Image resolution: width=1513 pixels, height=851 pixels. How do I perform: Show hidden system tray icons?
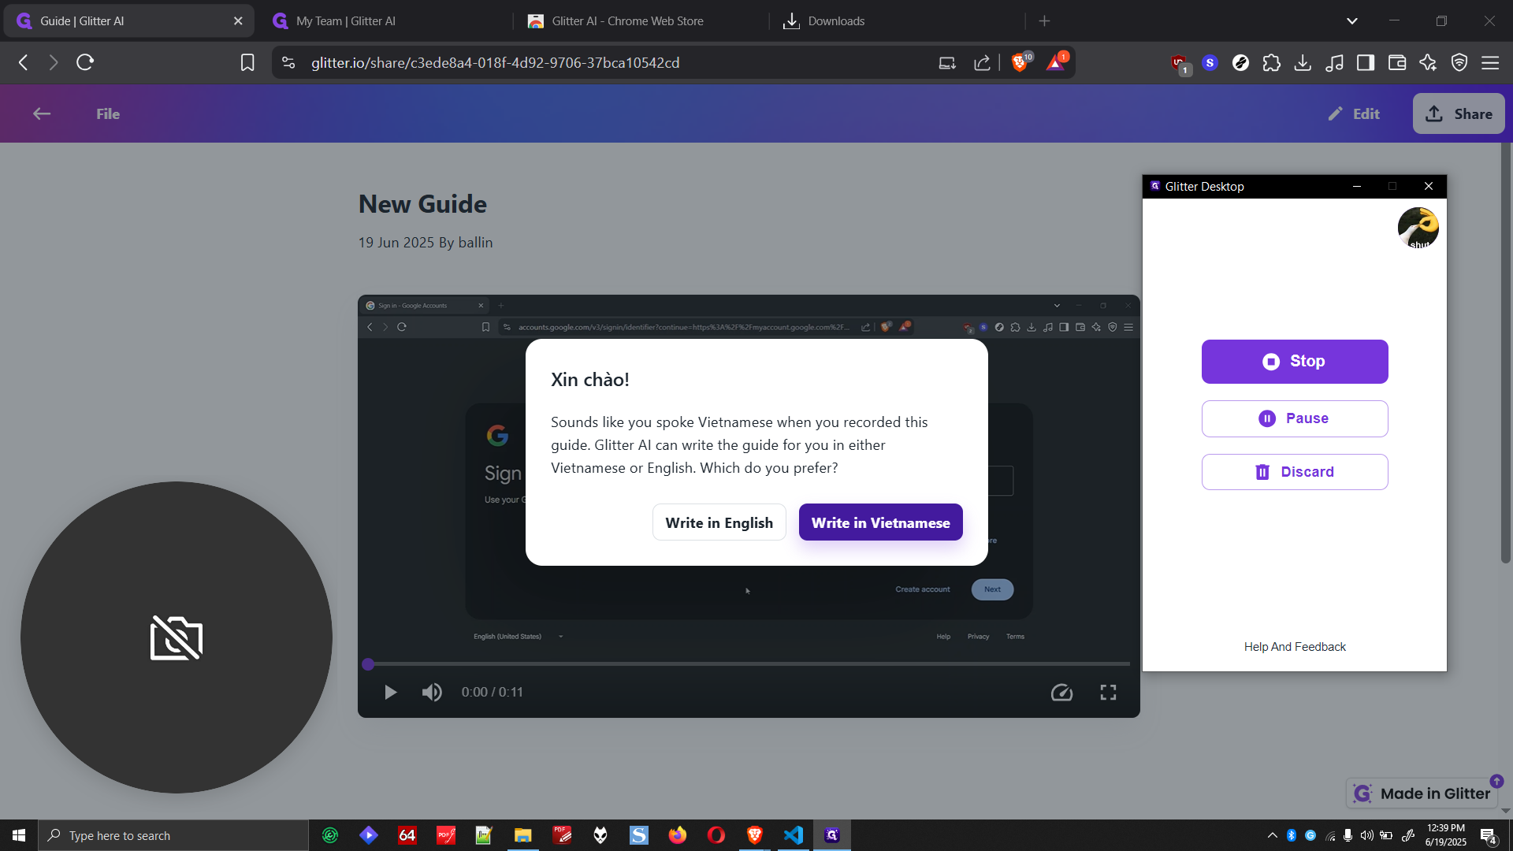click(x=1272, y=835)
